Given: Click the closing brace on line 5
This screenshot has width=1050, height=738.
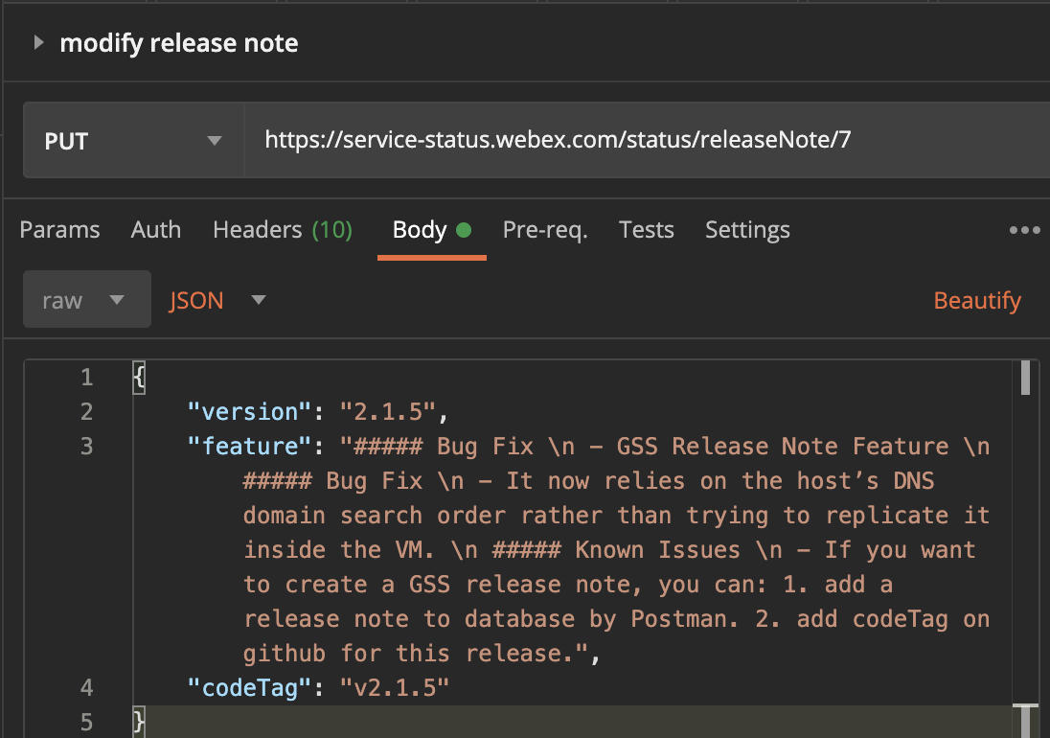Looking at the screenshot, I should [x=139, y=722].
